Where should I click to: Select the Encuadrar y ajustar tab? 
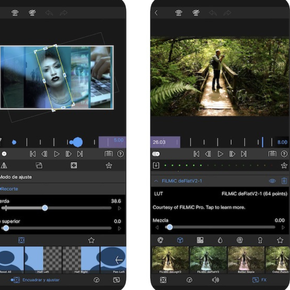click(x=36, y=280)
